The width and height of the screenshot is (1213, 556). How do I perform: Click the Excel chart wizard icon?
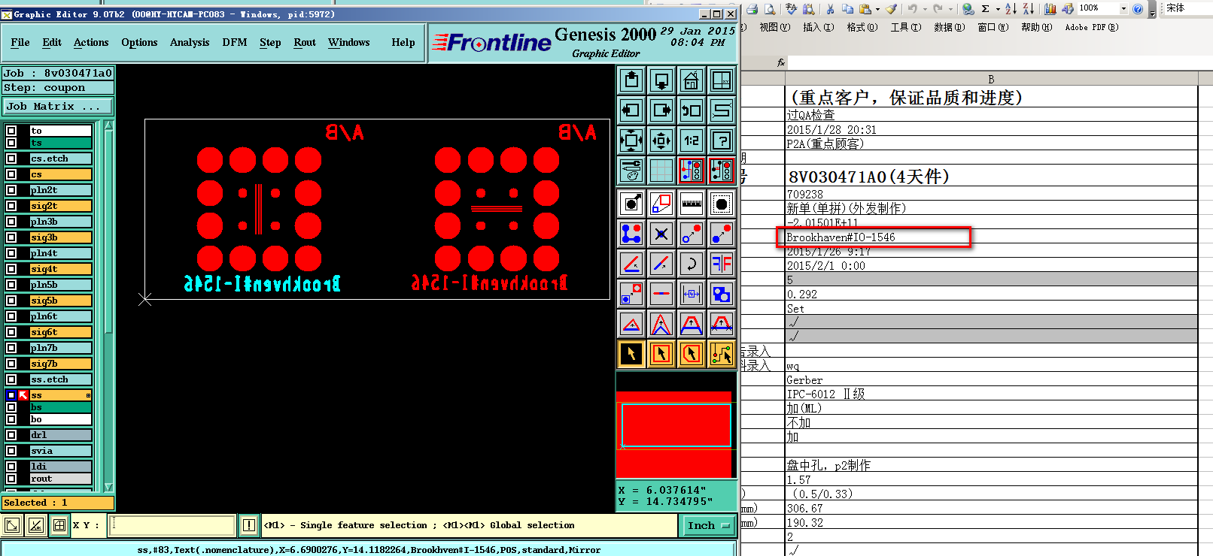[x=1050, y=9]
